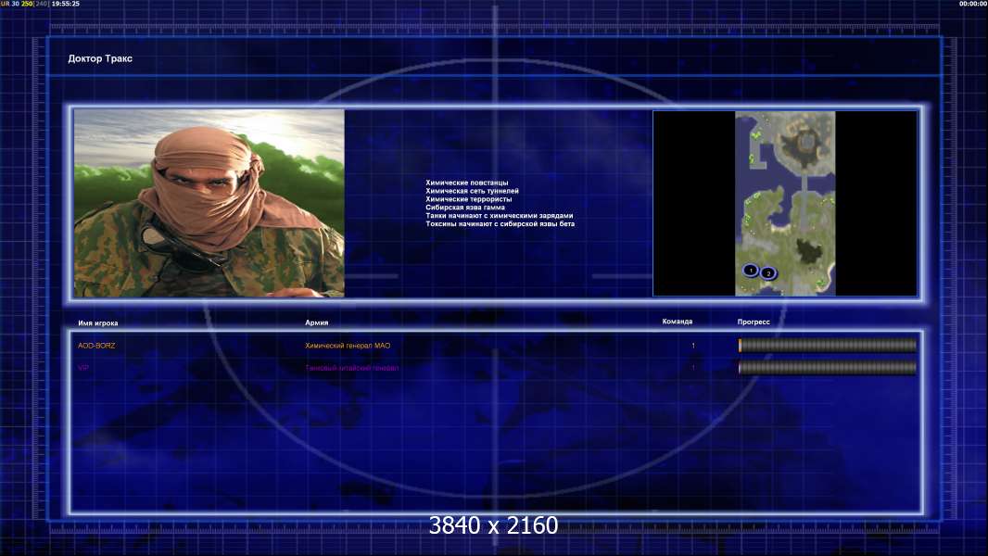The height and width of the screenshot is (556, 988).
Task: Click the 00:00:00 timer at top right
Action: tap(973, 4)
